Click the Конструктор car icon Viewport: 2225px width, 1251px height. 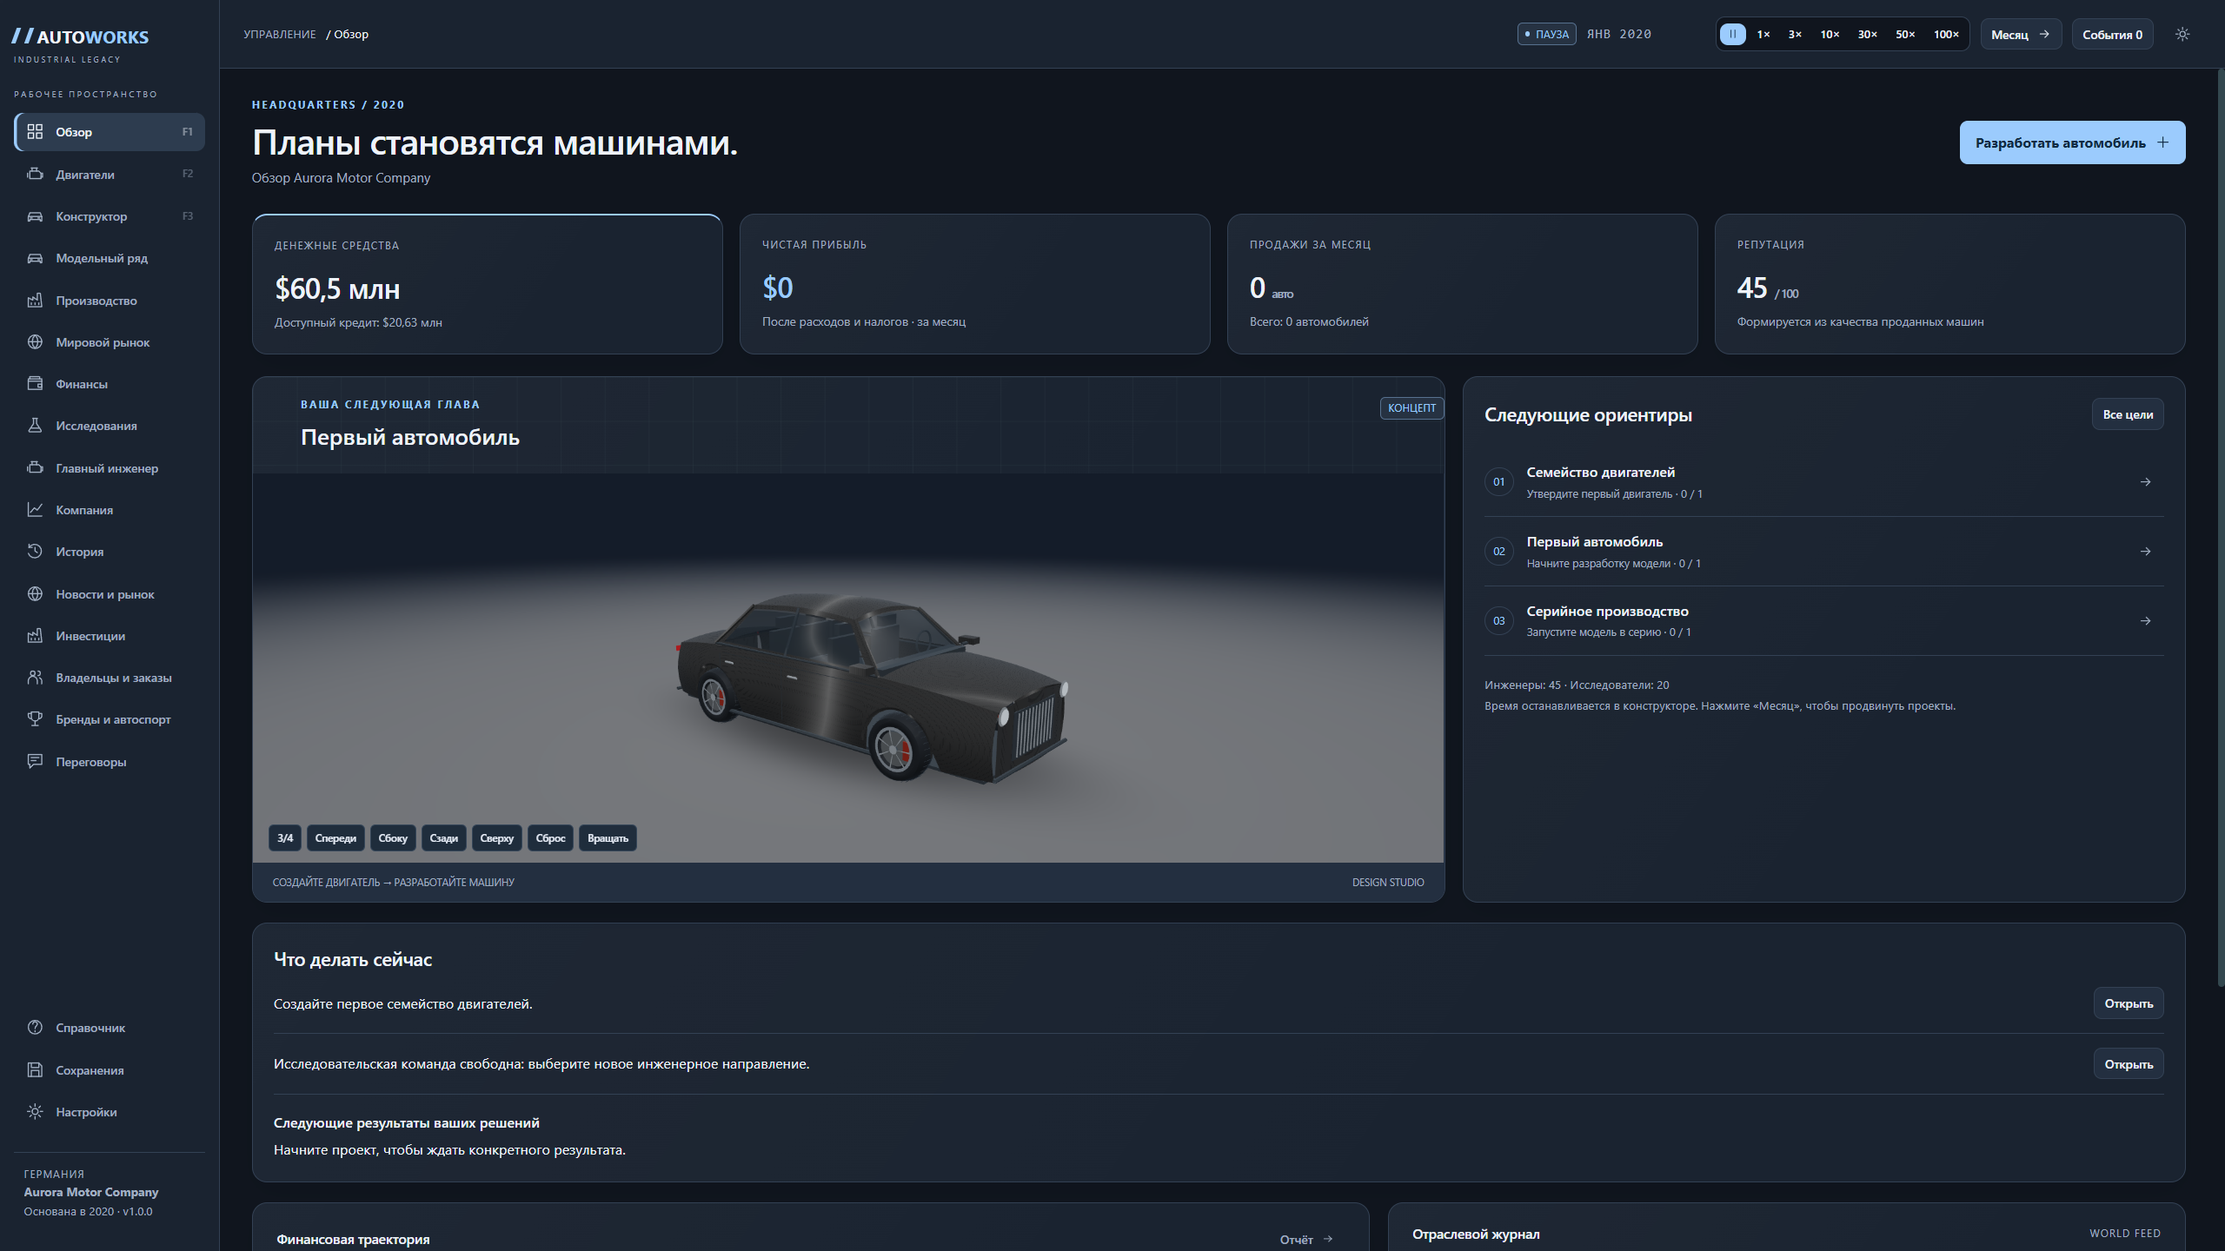35,216
